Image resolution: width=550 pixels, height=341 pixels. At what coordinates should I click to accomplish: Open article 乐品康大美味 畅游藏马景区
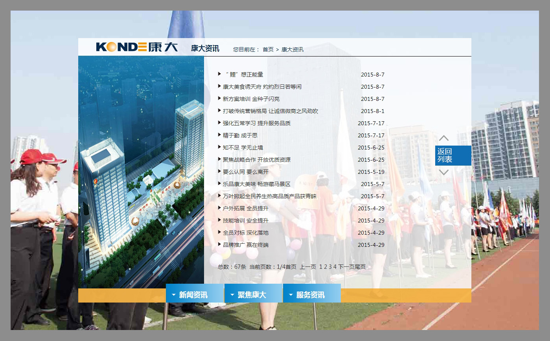coord(257,184)
